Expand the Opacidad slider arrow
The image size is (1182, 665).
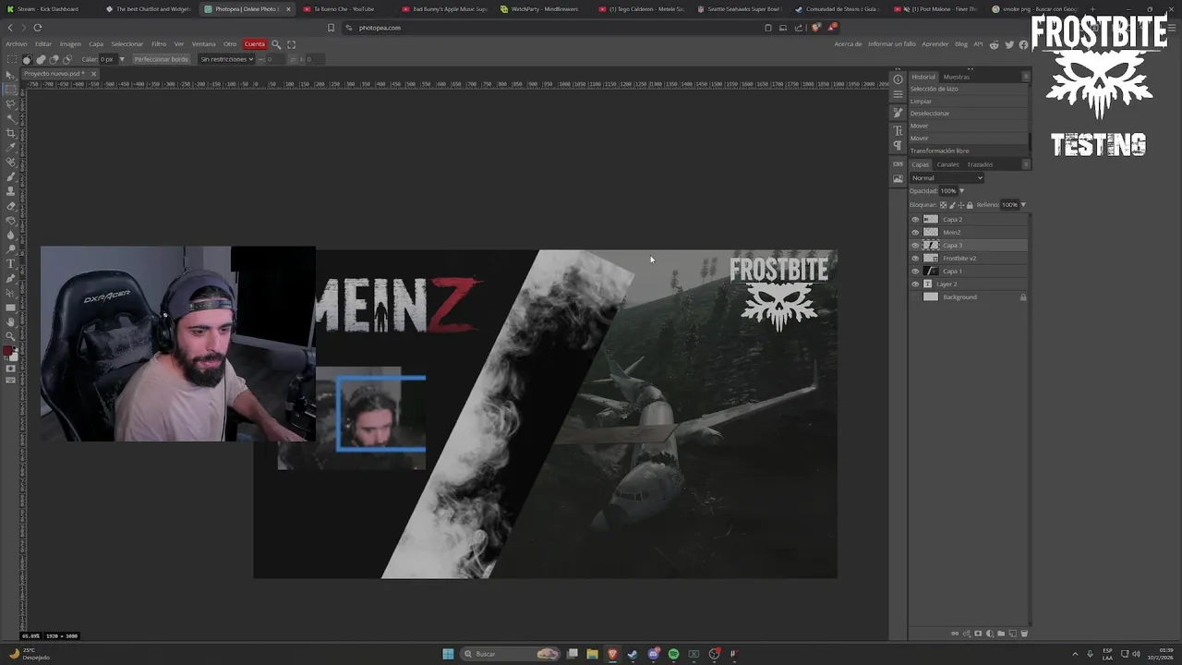click(961, 191)
